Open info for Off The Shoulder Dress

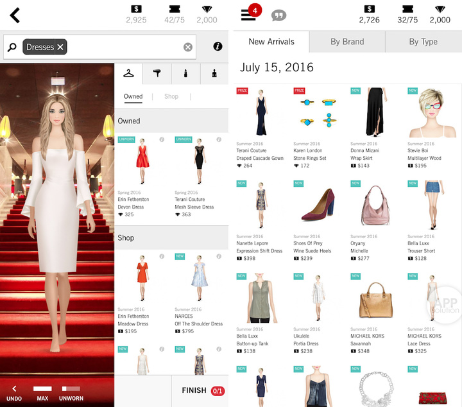(219, 256)
